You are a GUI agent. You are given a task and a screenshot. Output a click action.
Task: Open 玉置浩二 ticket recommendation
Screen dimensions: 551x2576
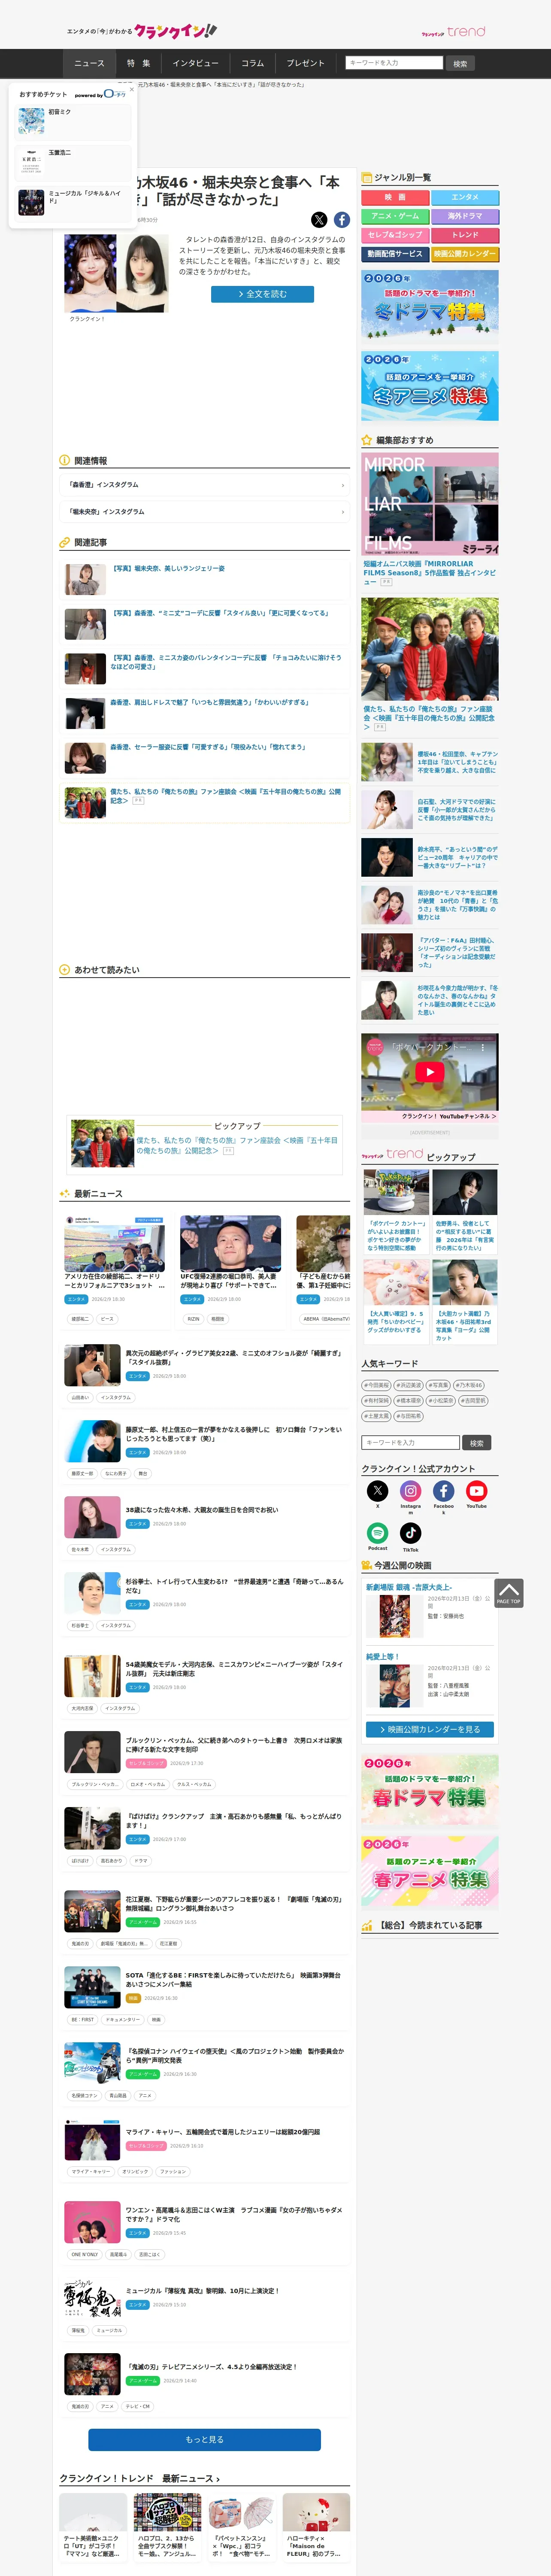click(x=73, y=161)
